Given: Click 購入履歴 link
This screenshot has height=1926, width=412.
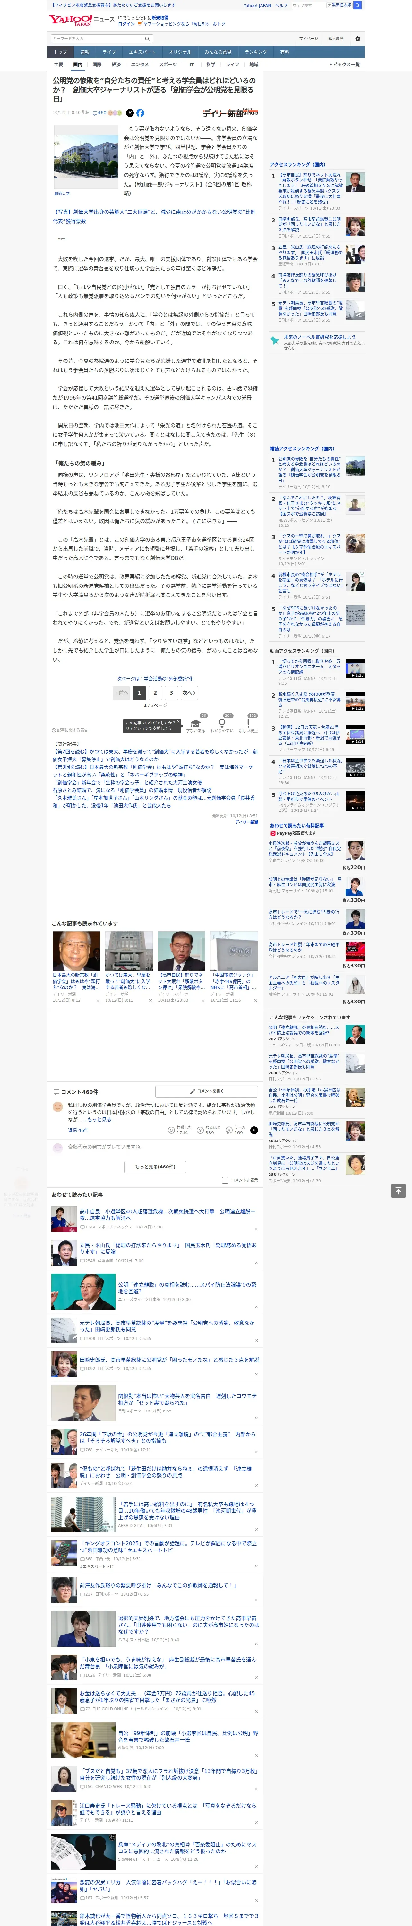Looking at the screenshot, I should tap(336, 39).
